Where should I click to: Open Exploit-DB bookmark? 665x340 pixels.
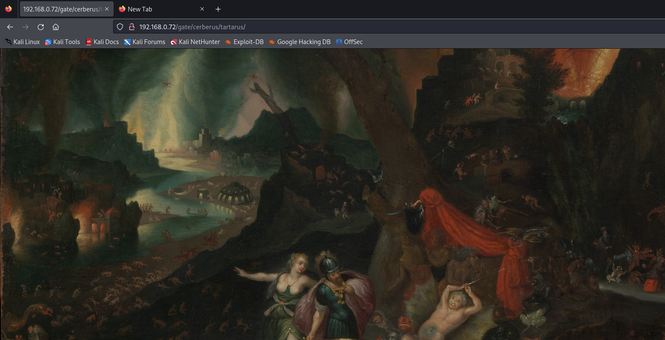pos(244,42)
